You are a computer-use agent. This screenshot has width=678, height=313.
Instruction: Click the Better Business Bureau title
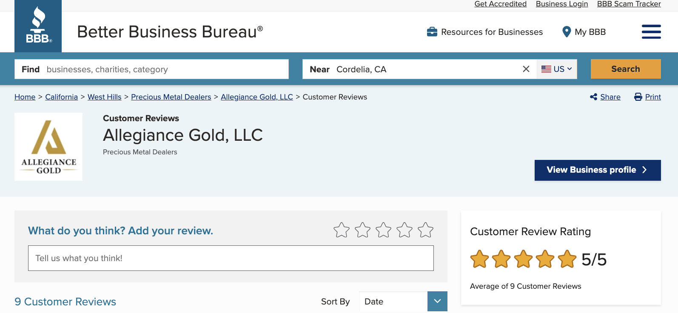(x=170, y=32)
